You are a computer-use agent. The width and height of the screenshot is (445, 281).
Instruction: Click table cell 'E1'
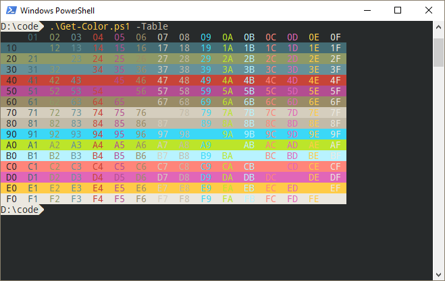33,188
